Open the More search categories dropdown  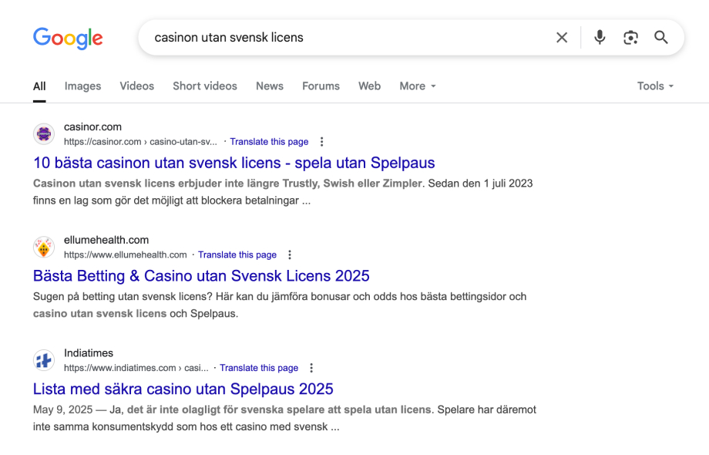click(417, 86)
